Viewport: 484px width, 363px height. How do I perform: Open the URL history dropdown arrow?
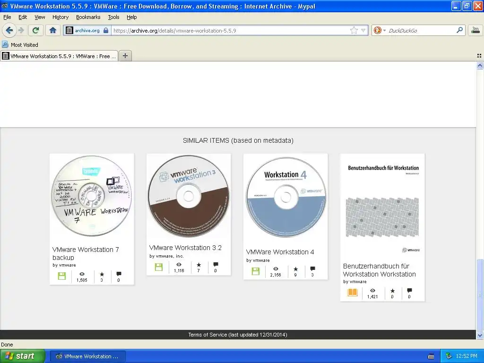coord(363,30)
